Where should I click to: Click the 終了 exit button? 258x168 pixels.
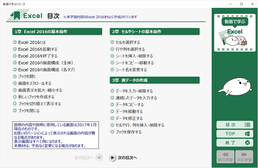(x=235, y=143)
